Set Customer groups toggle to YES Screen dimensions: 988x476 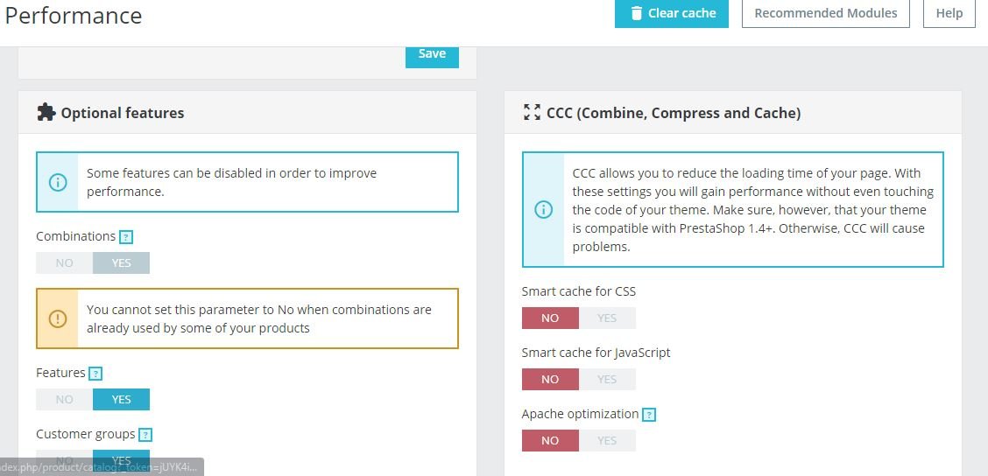coord(121,460)
